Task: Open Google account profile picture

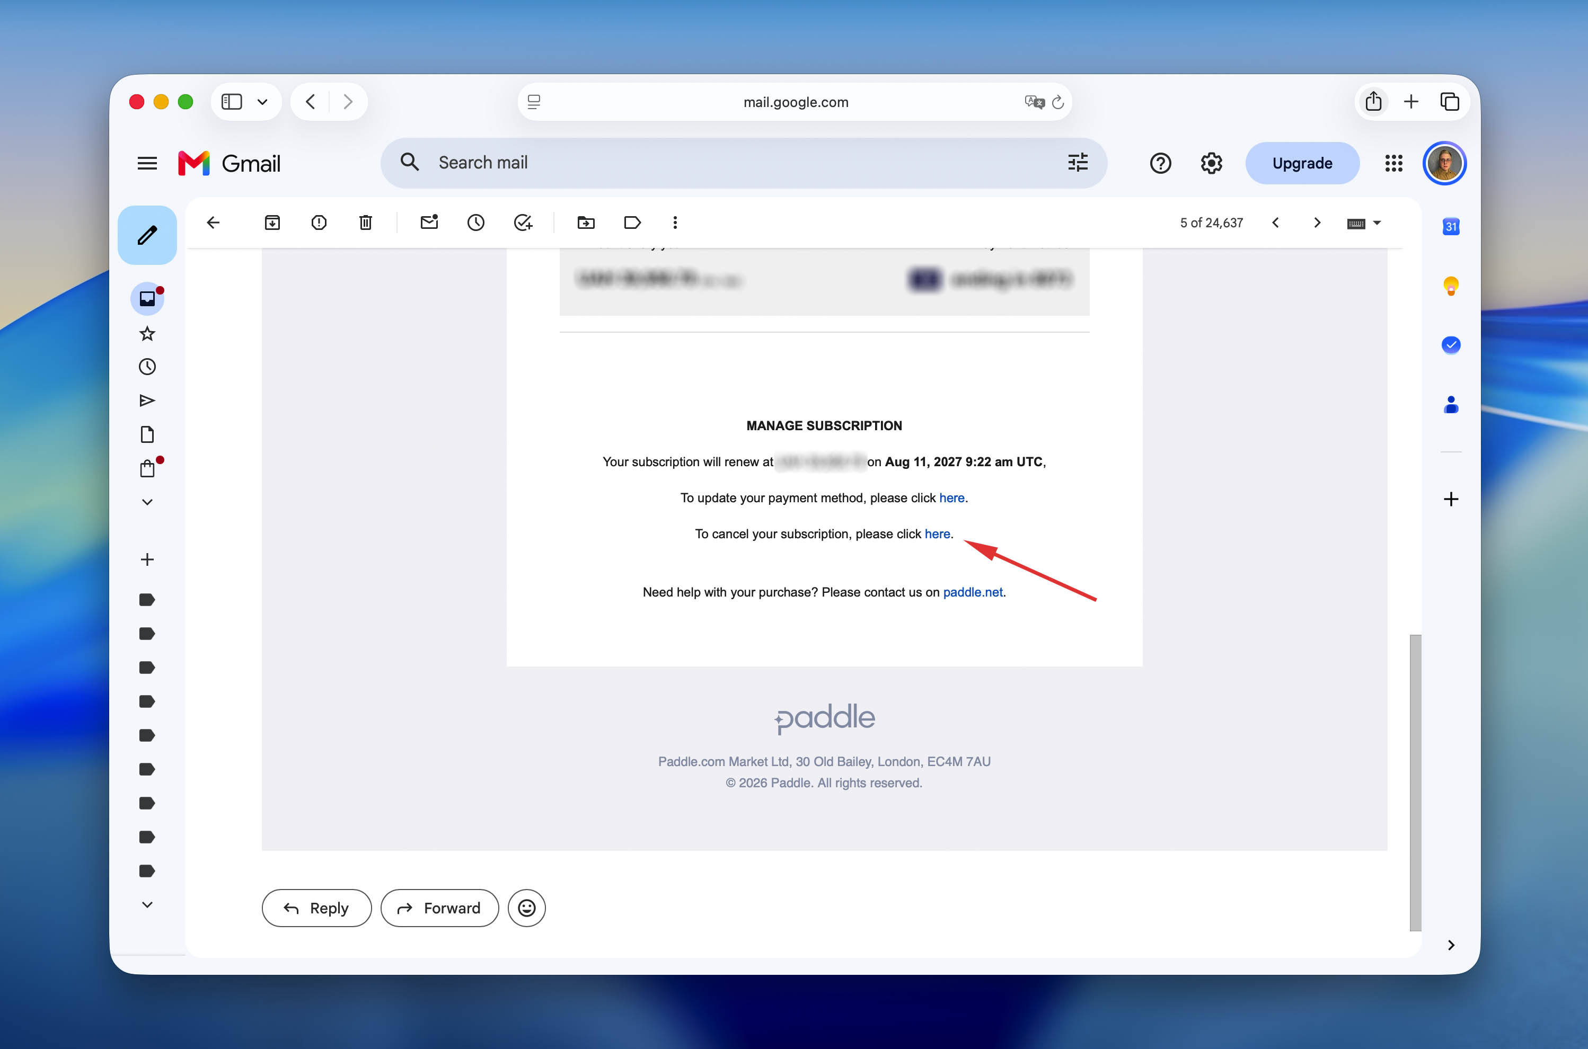Action: 1445,163
